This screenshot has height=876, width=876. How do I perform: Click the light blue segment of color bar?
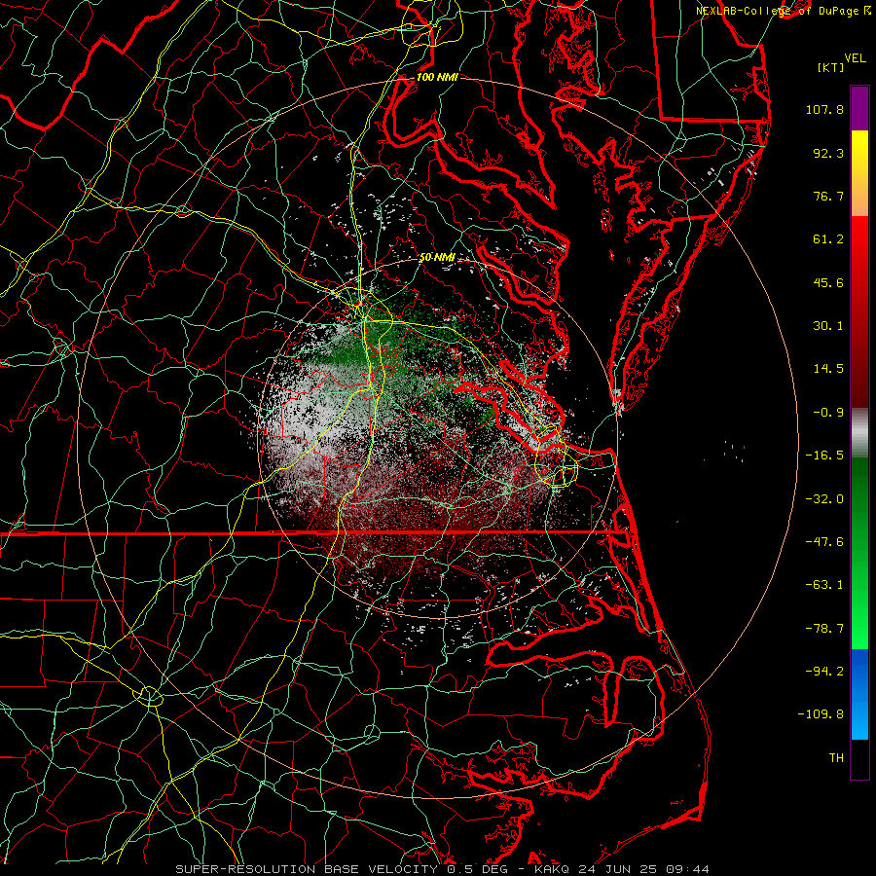click(859, 718)
